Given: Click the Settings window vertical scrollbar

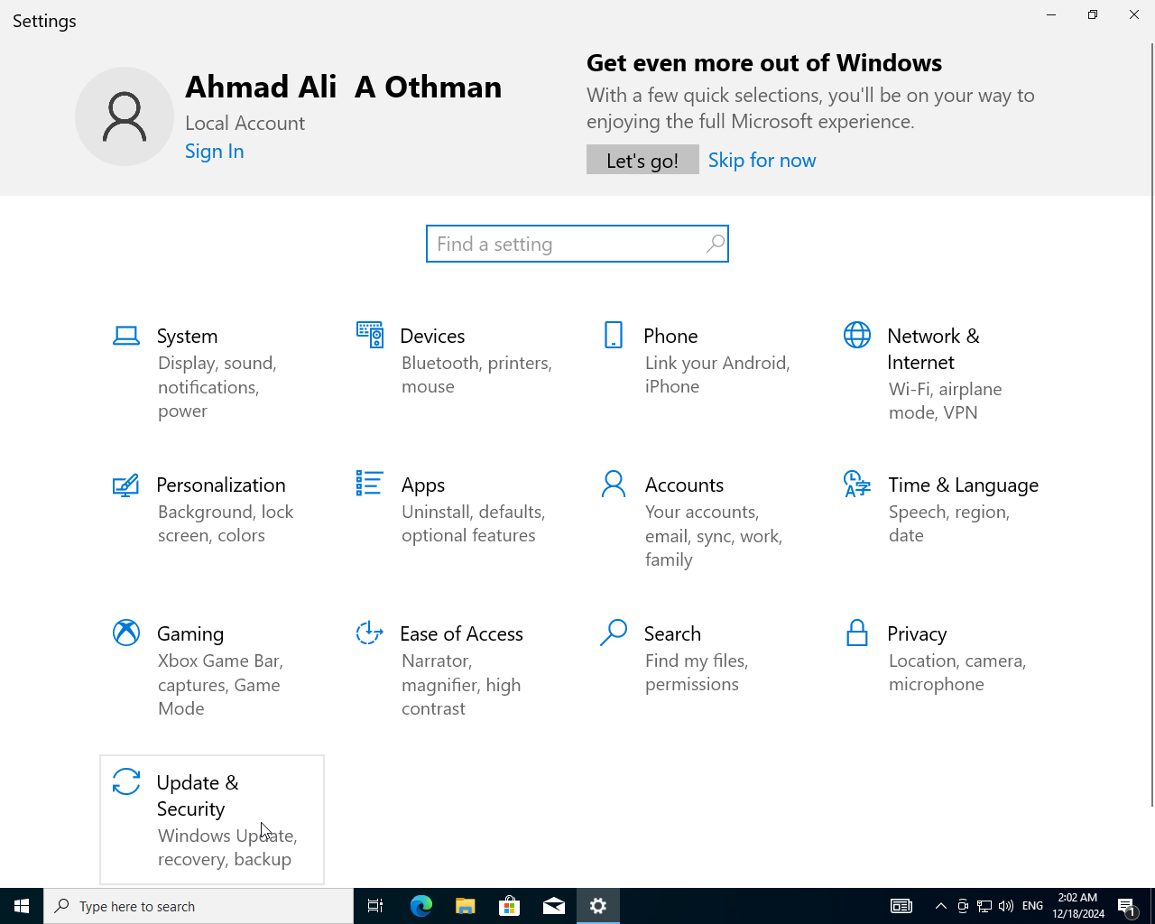Looking at the screenshot, I should coord(1151,424).
